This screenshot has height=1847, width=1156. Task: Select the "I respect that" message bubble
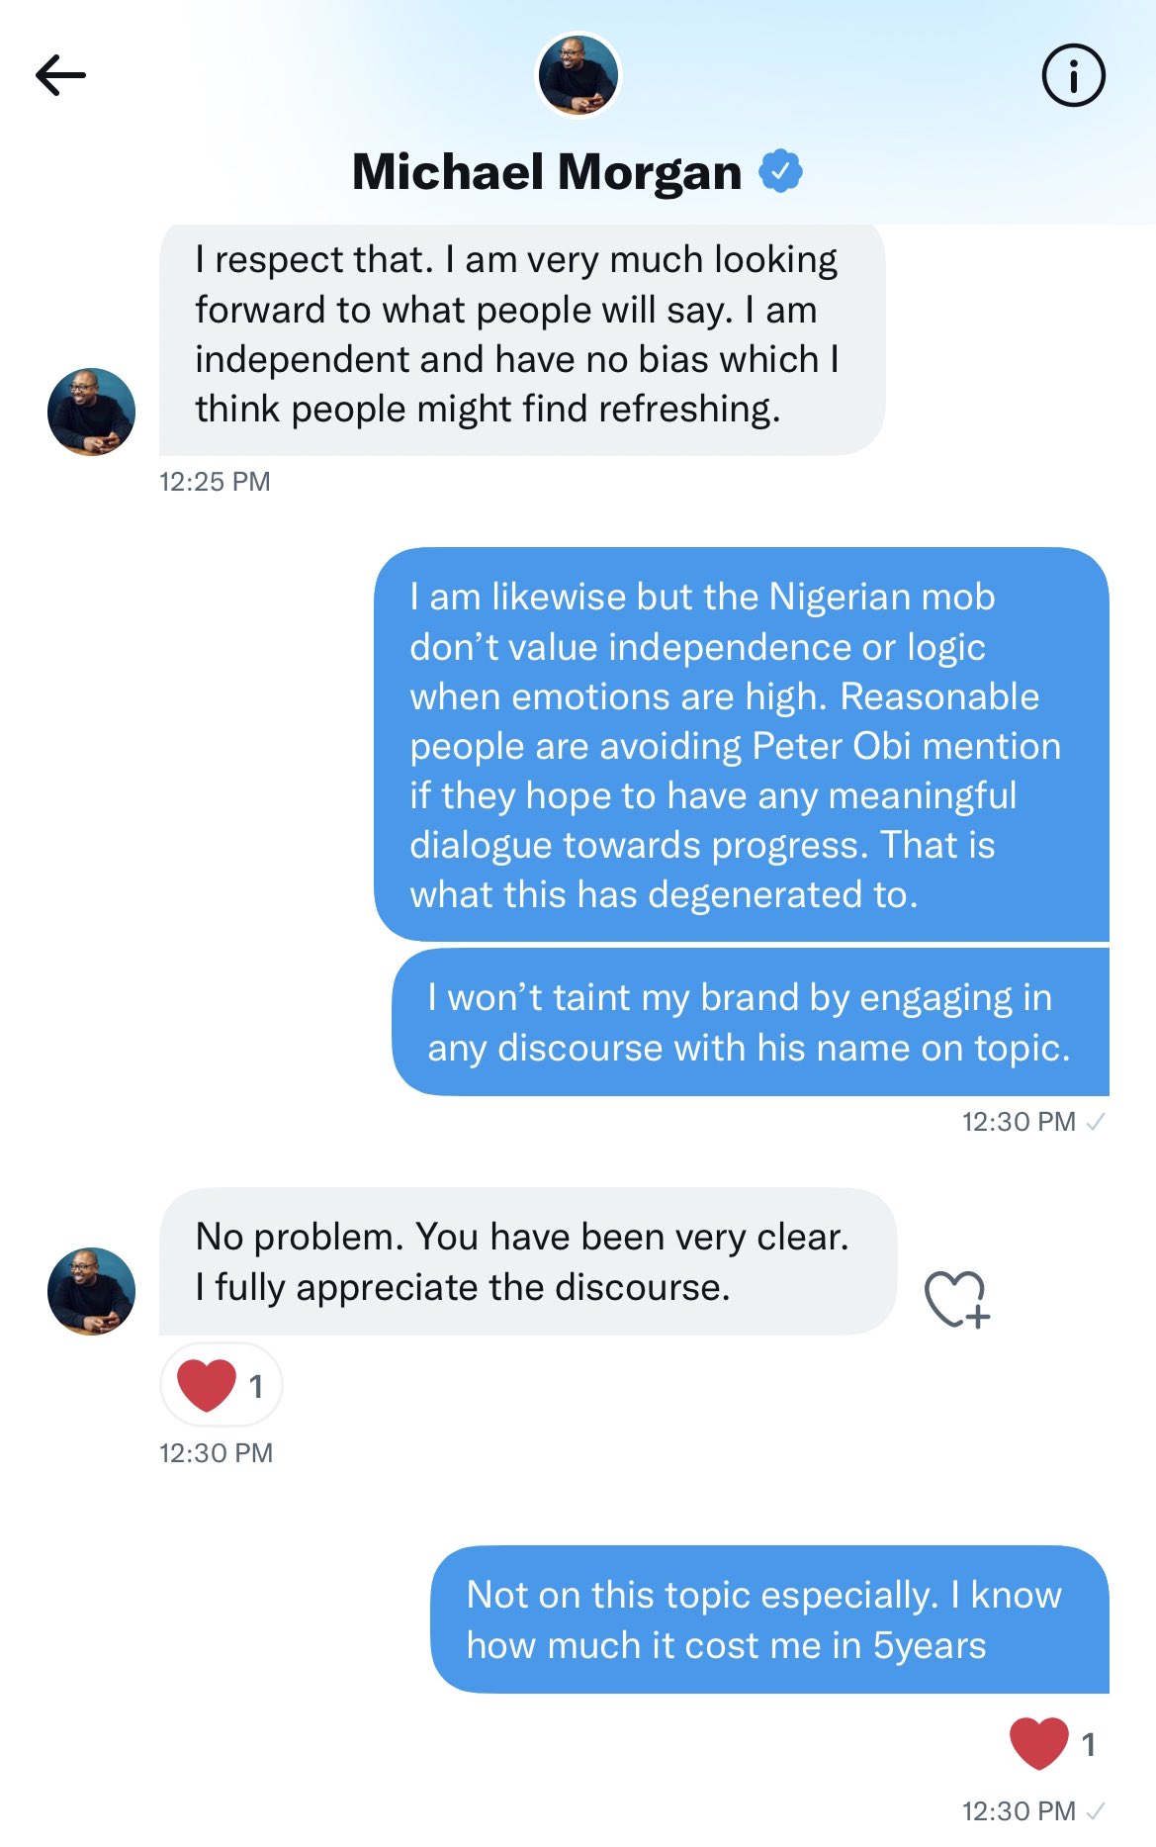click(521, 334)
